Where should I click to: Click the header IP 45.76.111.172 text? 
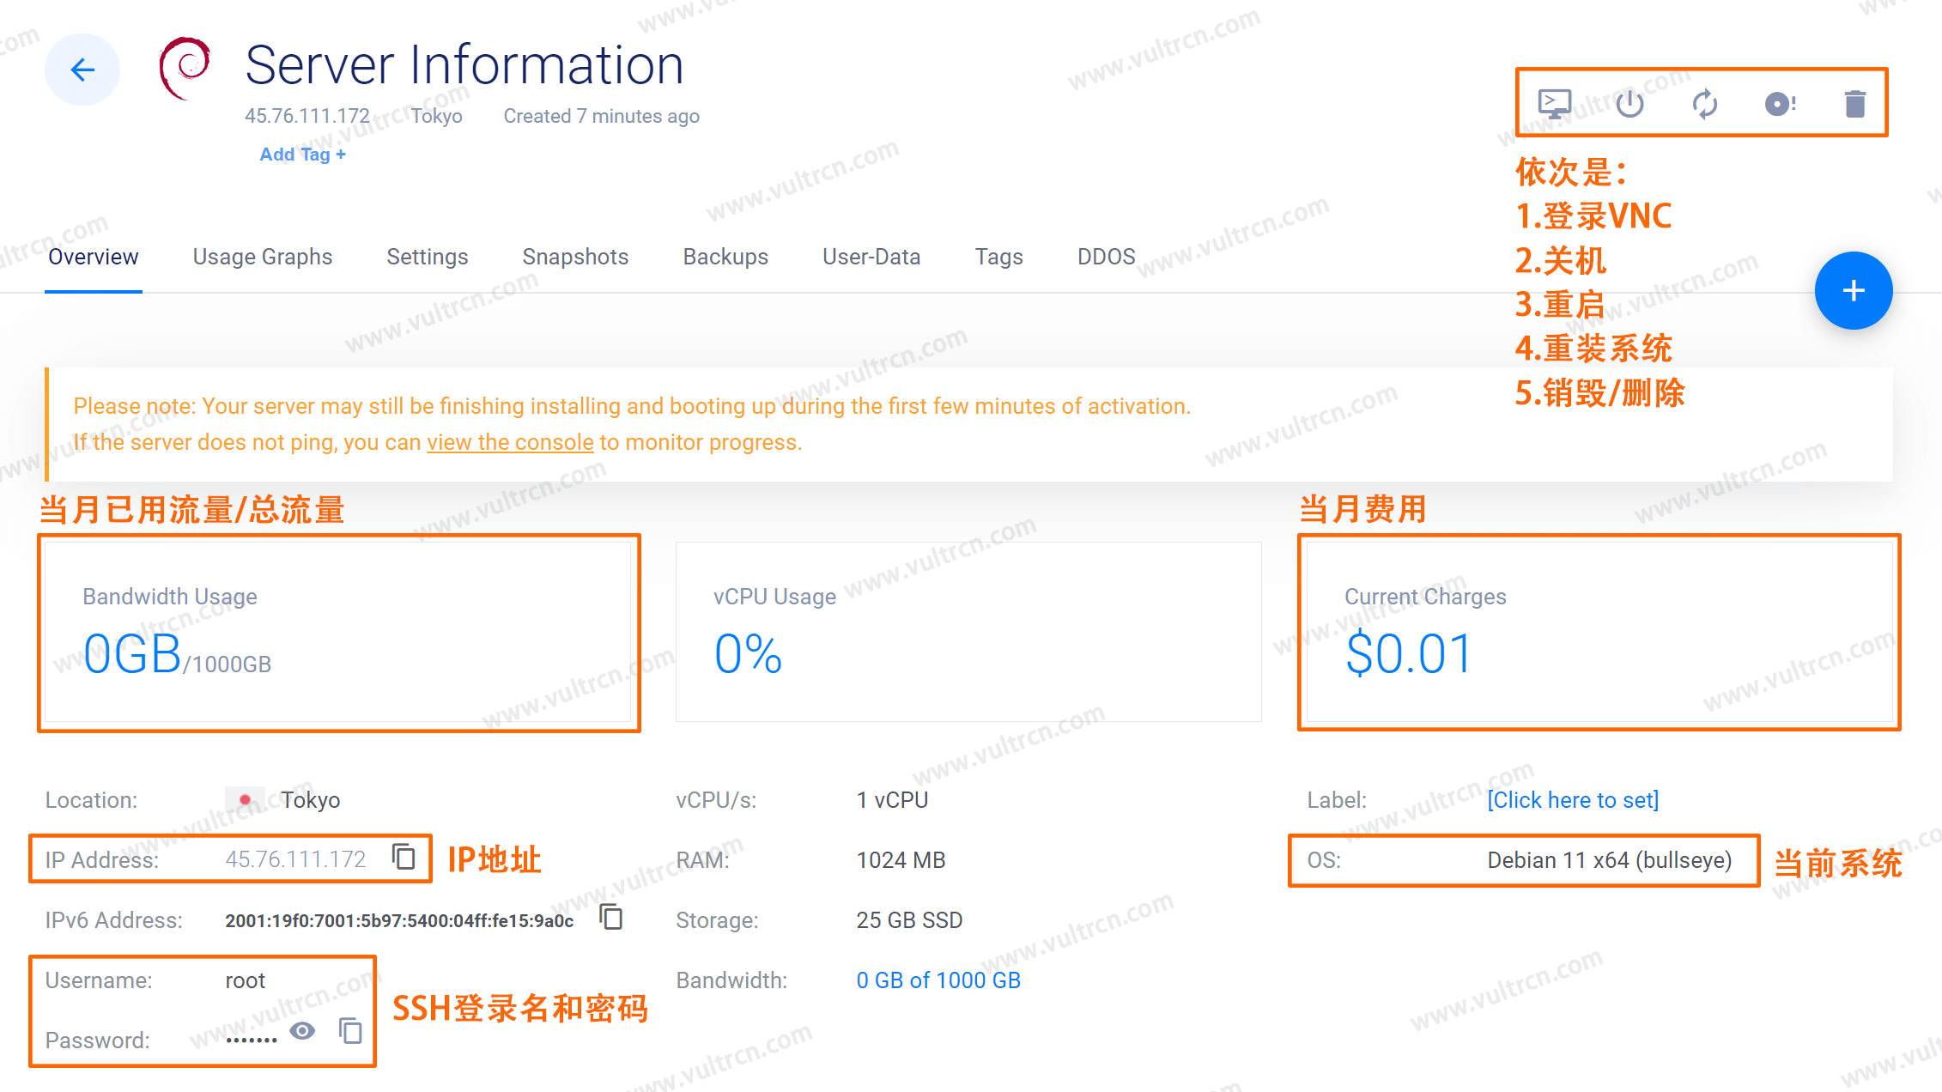point(307,116)
